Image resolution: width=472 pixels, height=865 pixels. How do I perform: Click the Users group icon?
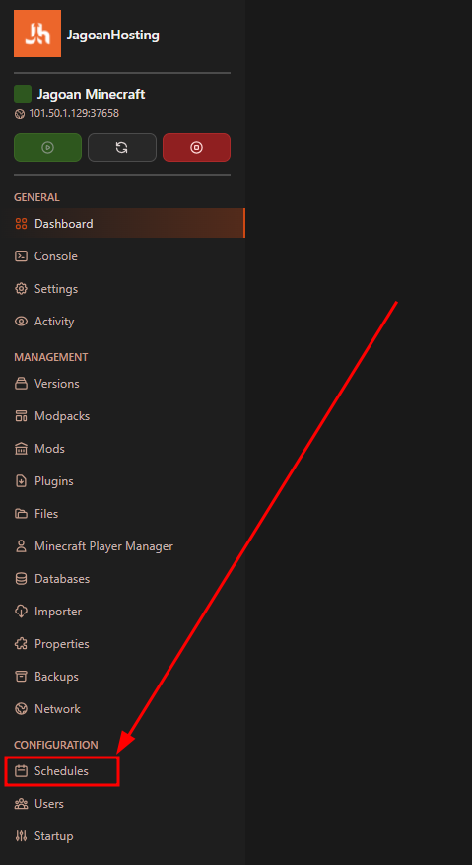[x=21, y=804]
